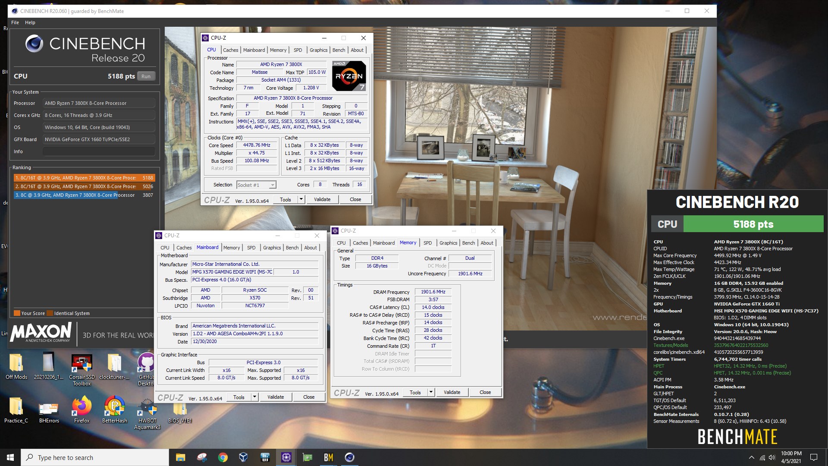This screenshot has height=466, width=828.
Task: Click Close in the Memory CPU-Z window
Action: tap(485, 392)
